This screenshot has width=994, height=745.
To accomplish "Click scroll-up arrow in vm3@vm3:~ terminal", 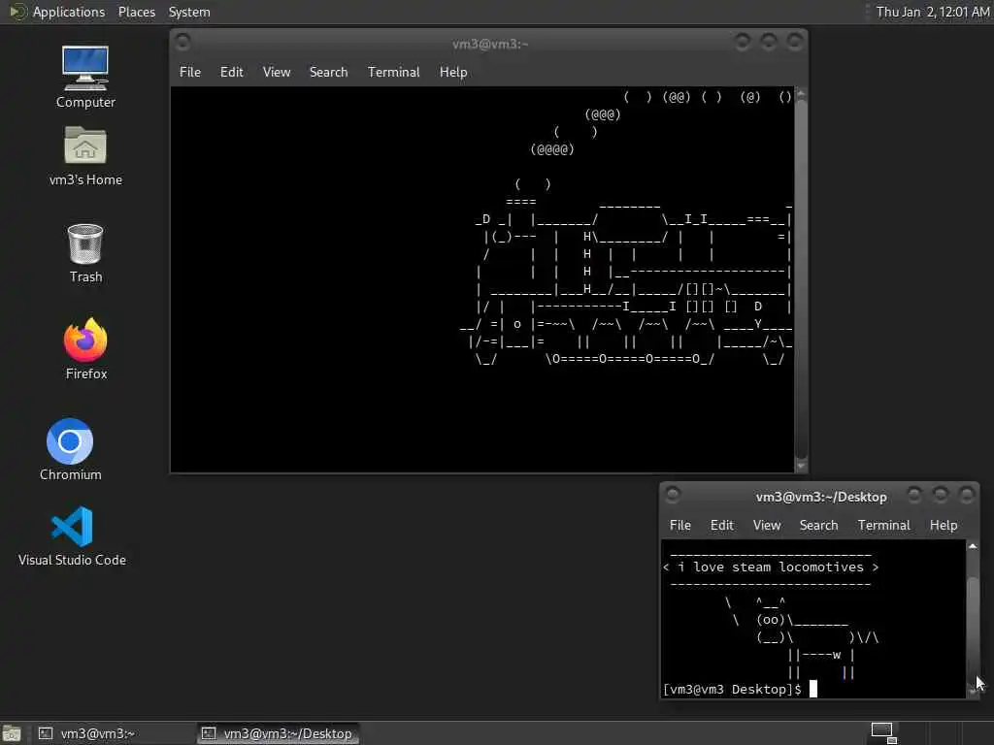I will point(801,93).
